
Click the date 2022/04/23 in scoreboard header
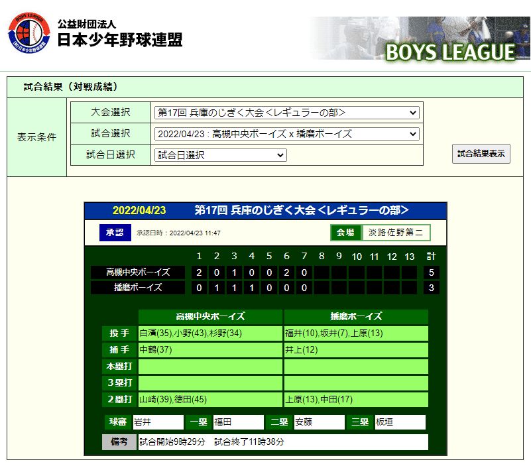pyautogui.click(x=139, y=210)
